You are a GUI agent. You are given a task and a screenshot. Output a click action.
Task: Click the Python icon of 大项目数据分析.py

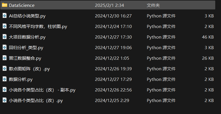(5, 37)
